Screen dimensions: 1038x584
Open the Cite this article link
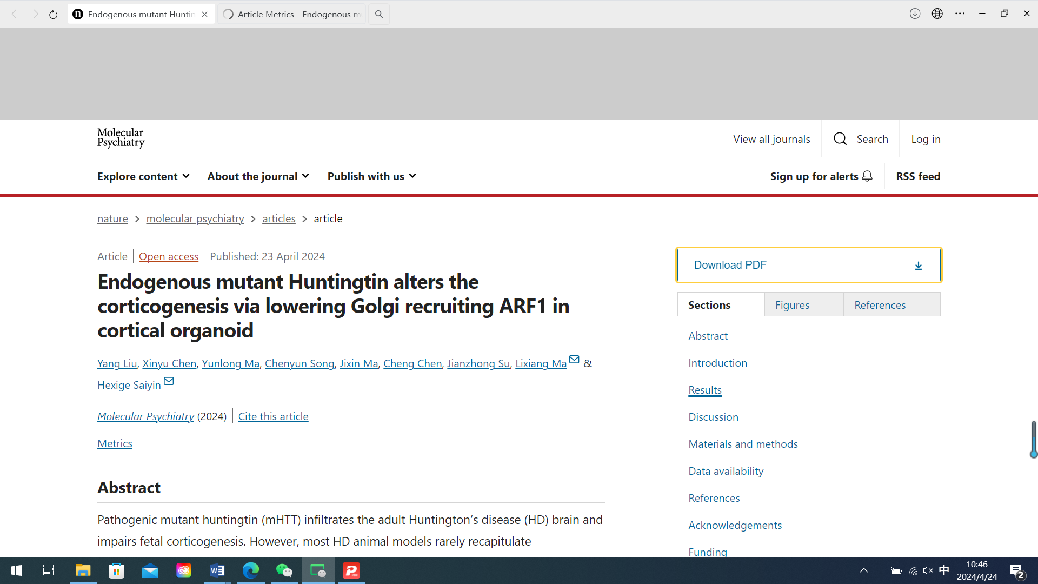tap(273, 416)
